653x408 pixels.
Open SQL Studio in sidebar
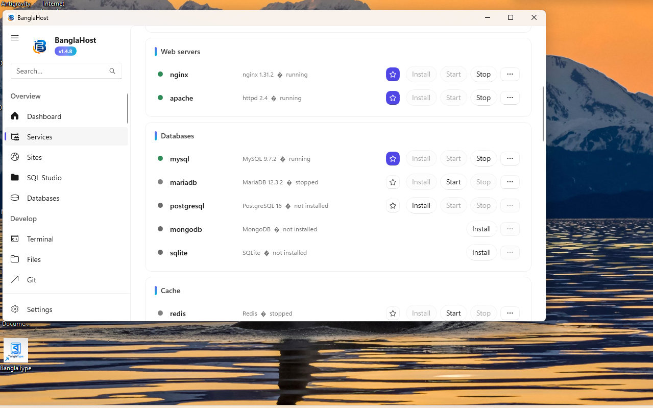tap(66, 178)
